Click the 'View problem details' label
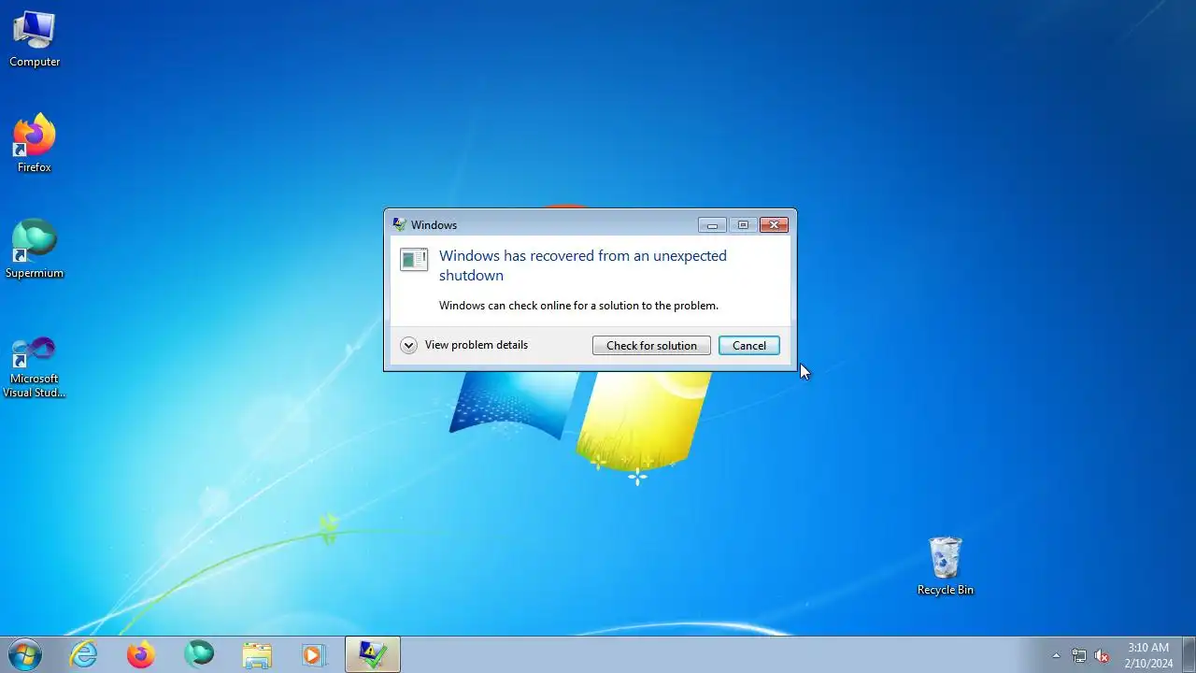 [477, 345]
